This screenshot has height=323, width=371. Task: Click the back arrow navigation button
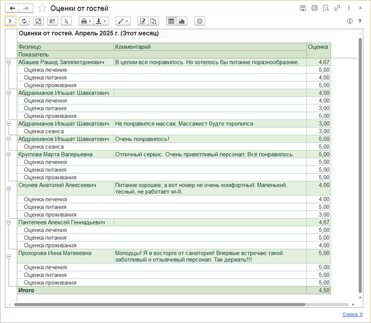(x=12, y=8)
